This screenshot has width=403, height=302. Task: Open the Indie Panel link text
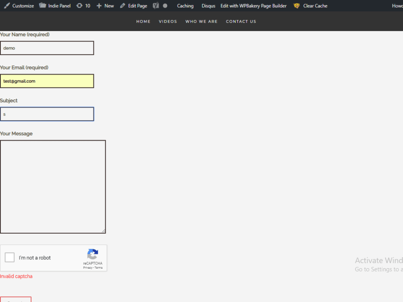(59, 6)
